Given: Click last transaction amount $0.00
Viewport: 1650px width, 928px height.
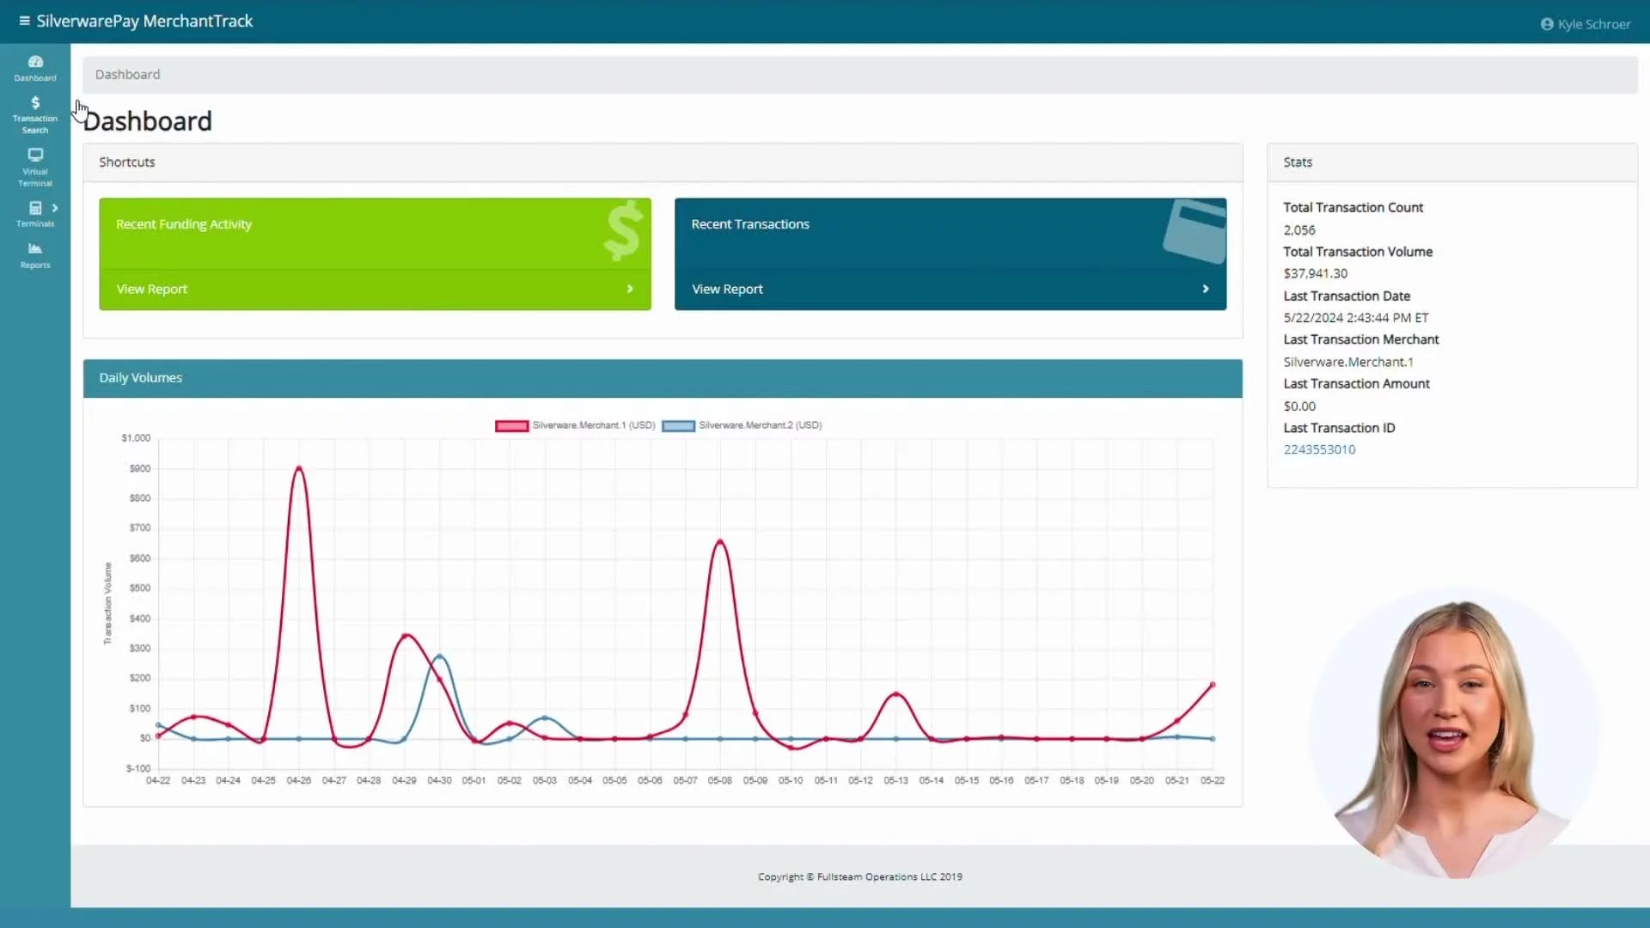Looking at the screenshot, I should tap(1299, 406).
